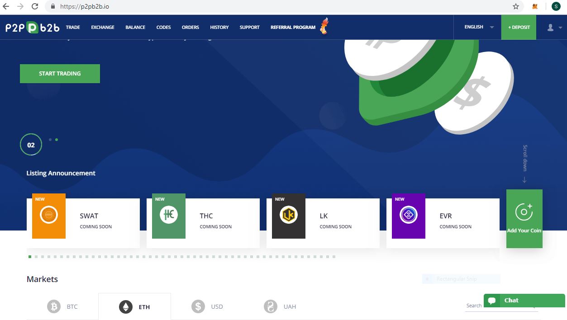Open the REFERRAL PROGRAM page
The image size is (567, 320).
pos(293,28)
